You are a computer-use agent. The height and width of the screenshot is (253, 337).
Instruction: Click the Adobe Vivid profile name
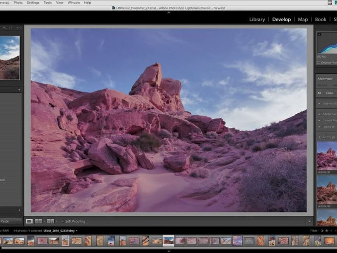click(x=325, y=79)
